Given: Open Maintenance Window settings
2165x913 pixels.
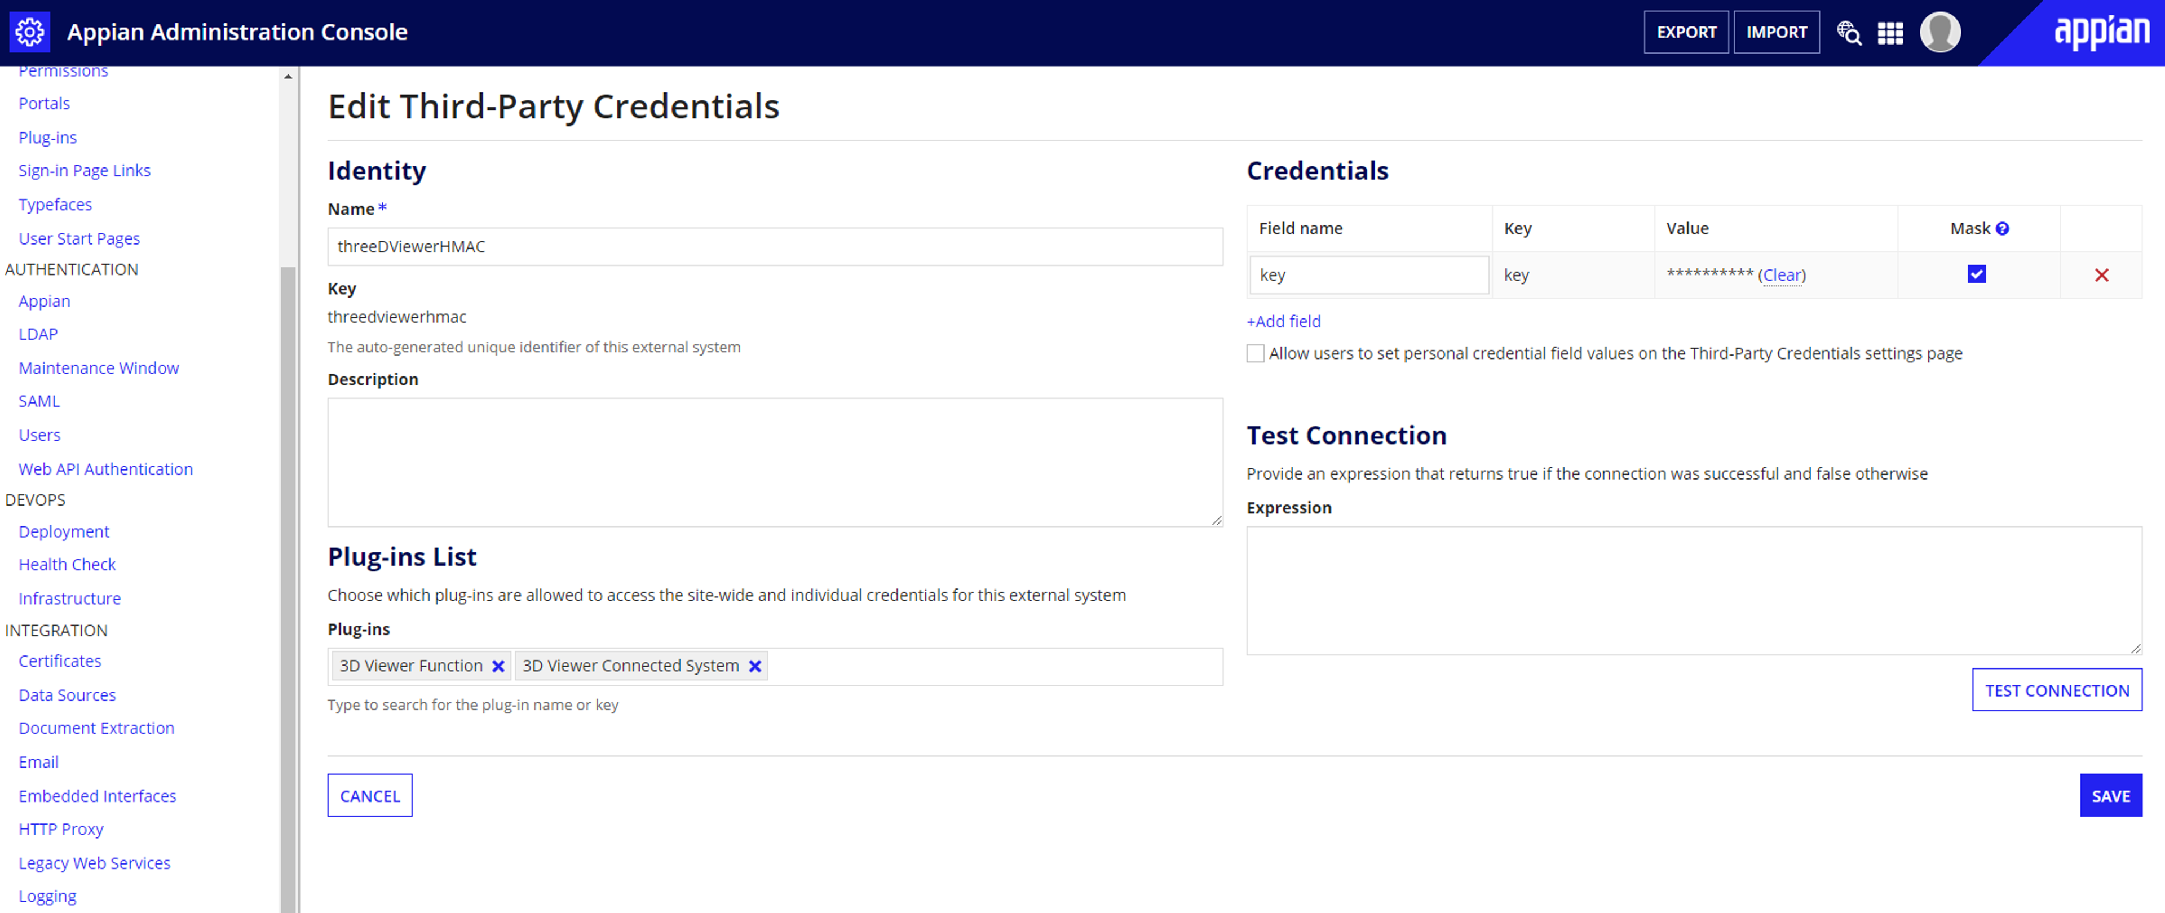Looking at the screenshot, I should [98, 368].
